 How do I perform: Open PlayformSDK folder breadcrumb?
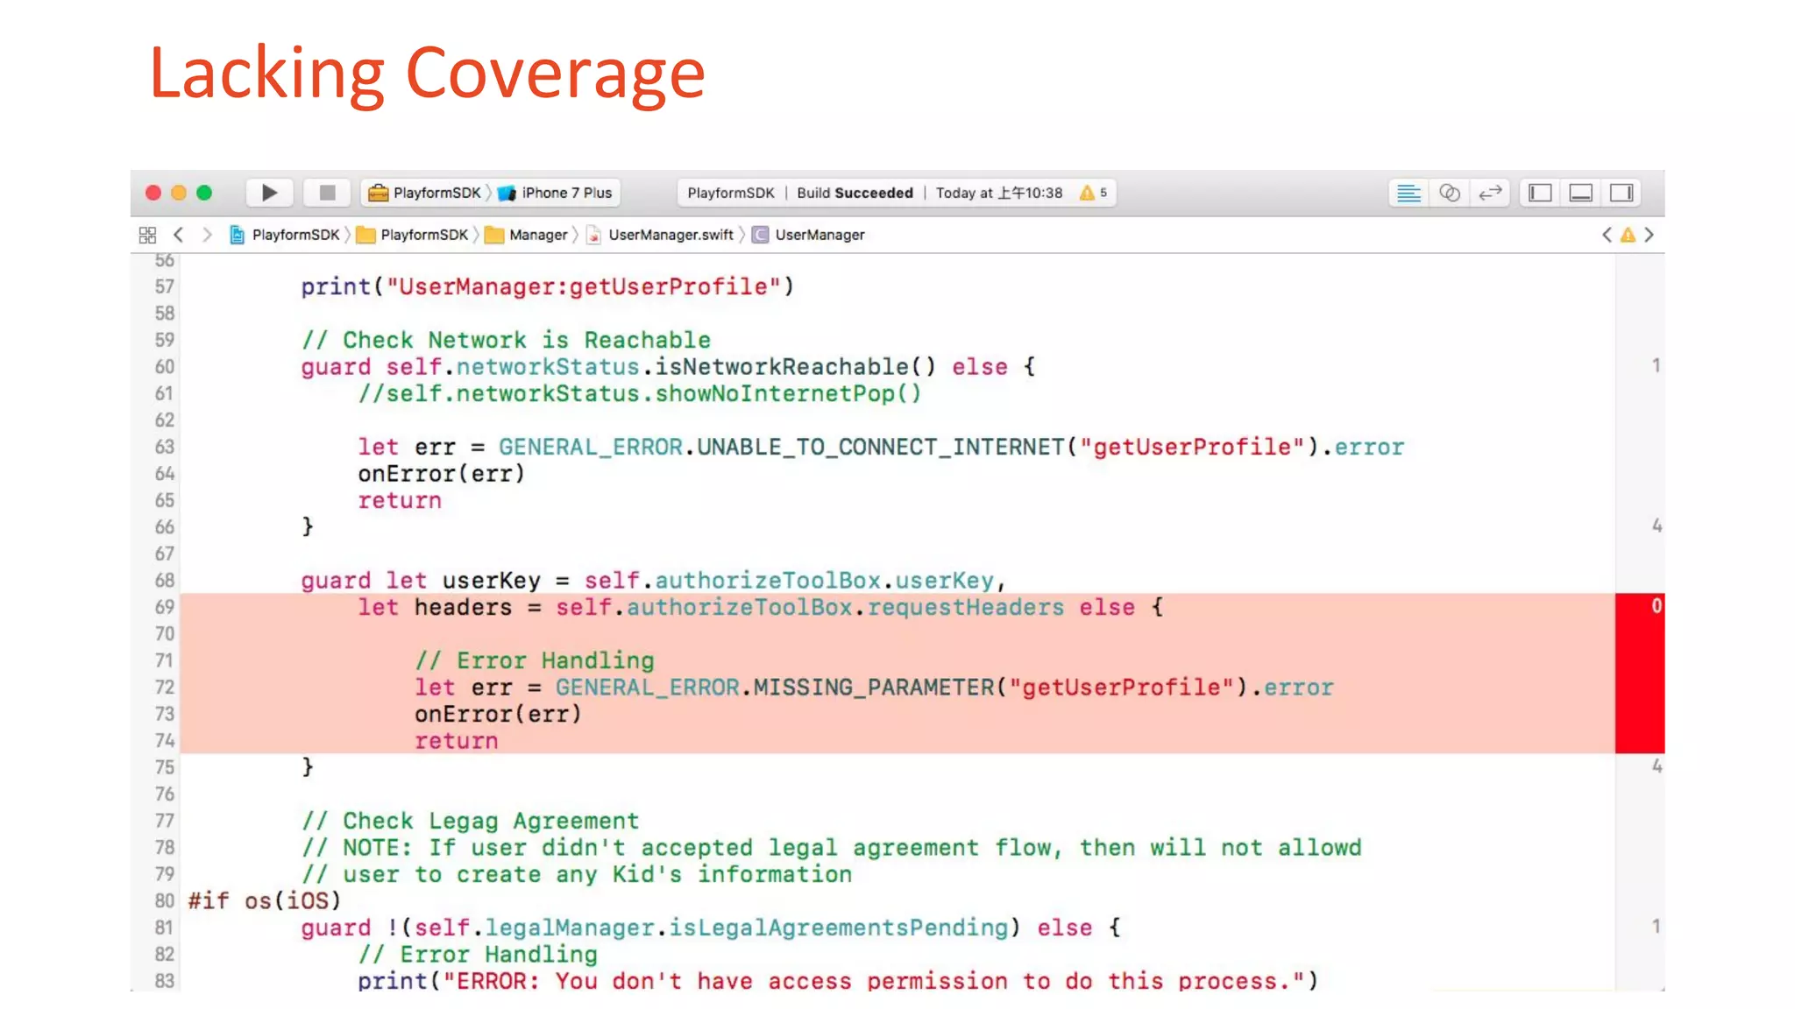tap(413, 235)
